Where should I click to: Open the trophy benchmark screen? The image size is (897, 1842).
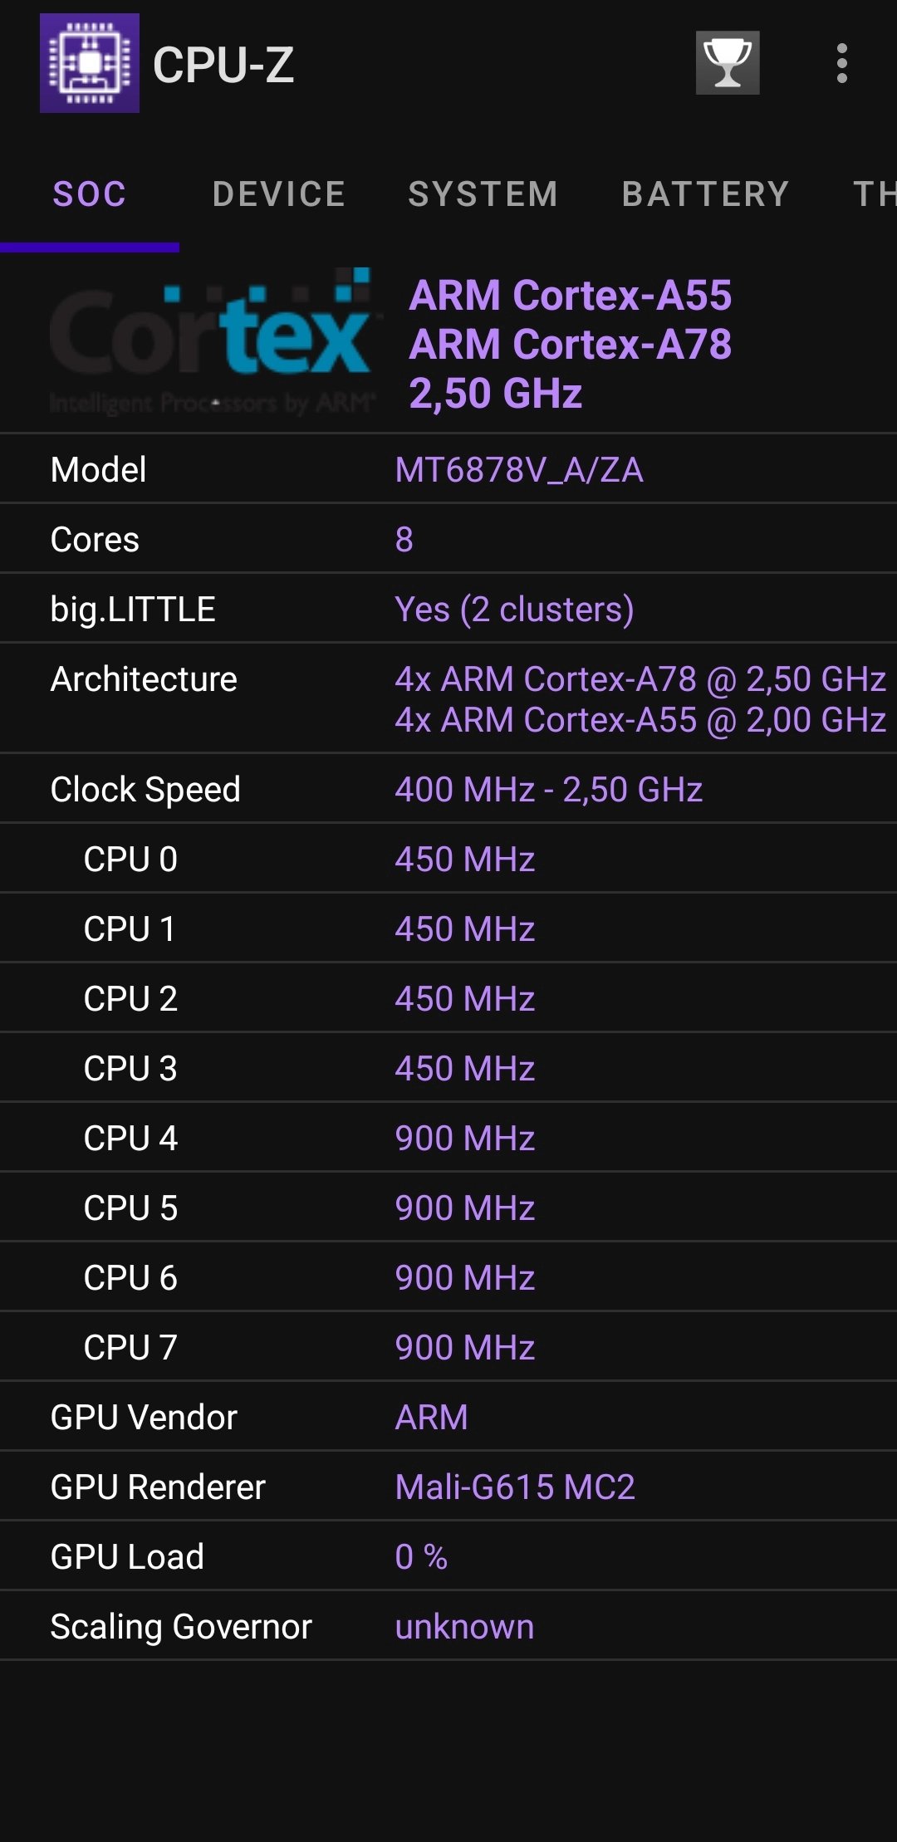point(727,62)
